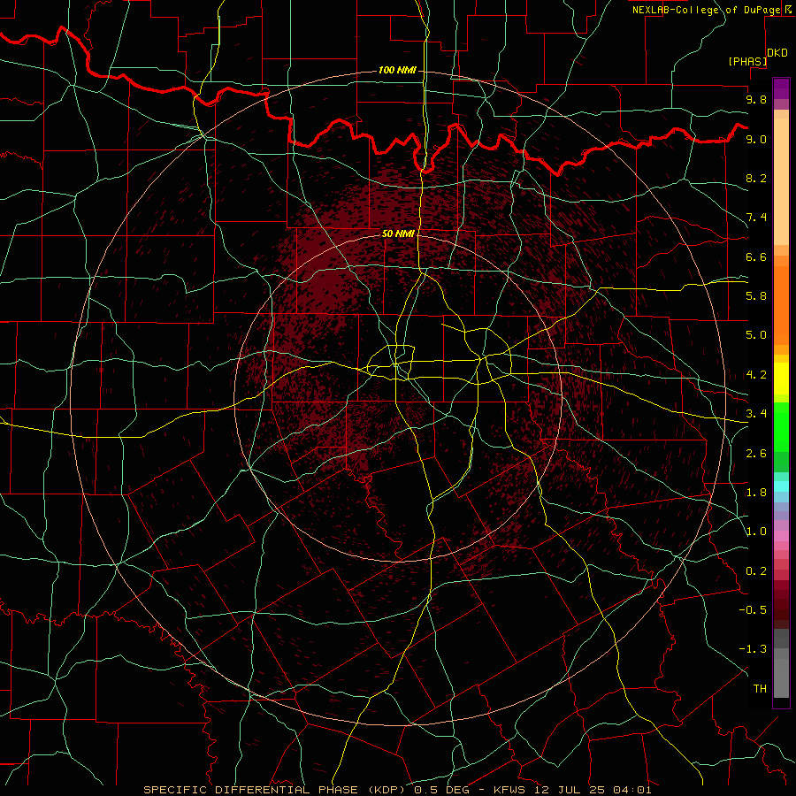Click the 1.0 value on the color scale
Screen dimensions: 796x796
(x=756, y=532)
